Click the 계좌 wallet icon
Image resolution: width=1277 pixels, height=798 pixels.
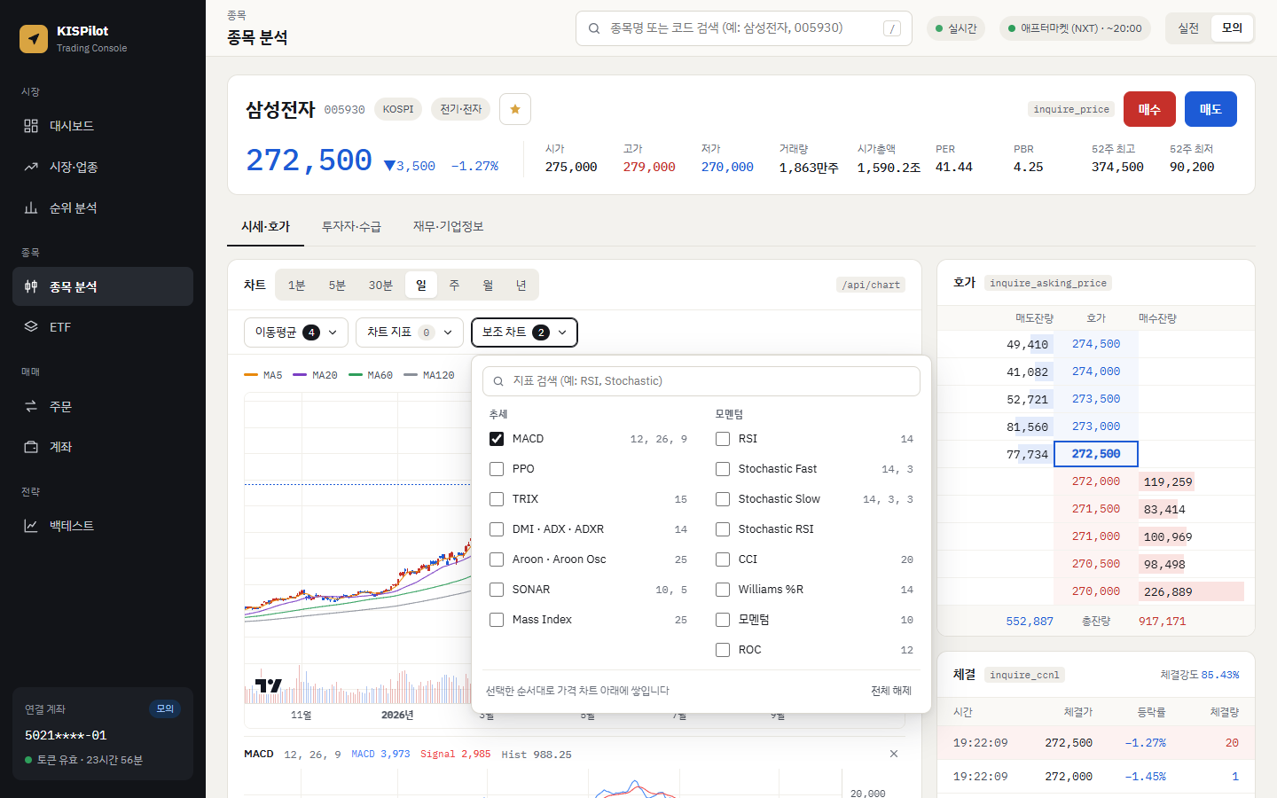(31, 447)
